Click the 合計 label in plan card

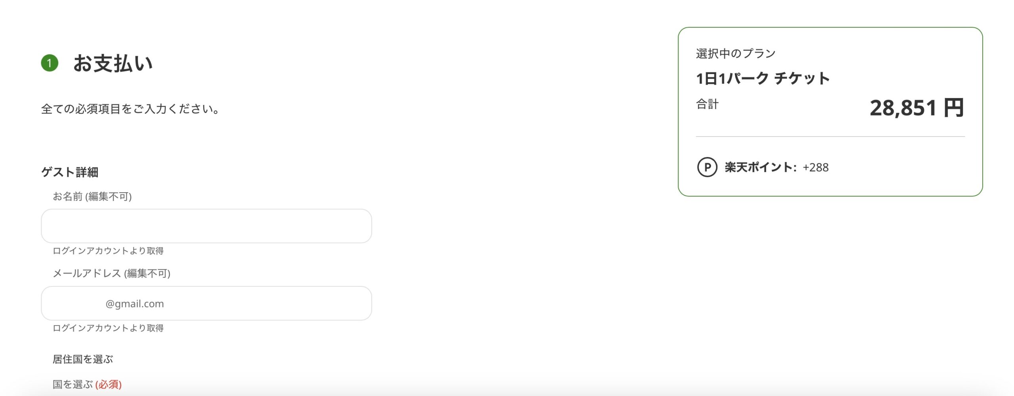[707, 104]
